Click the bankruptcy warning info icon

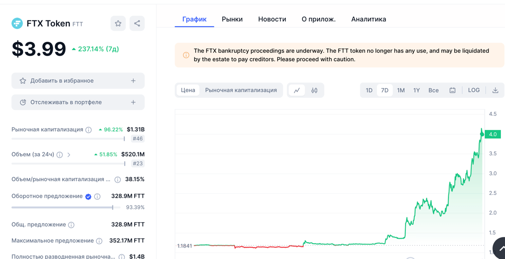click(x=186, y=55)
